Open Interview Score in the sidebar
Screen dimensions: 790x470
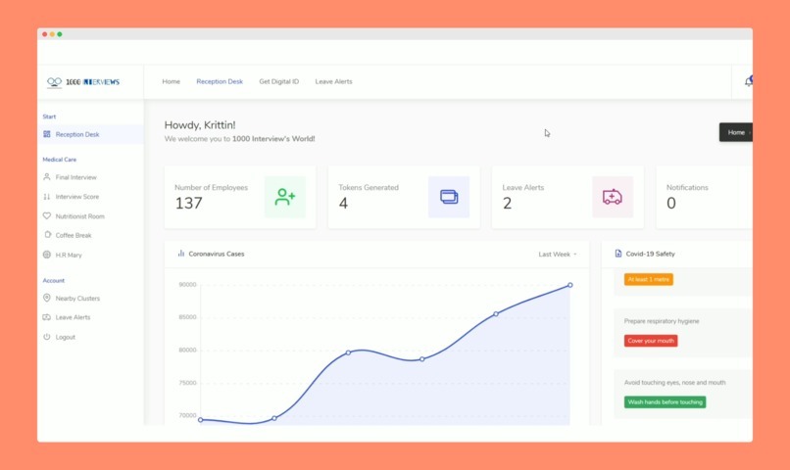77,197
